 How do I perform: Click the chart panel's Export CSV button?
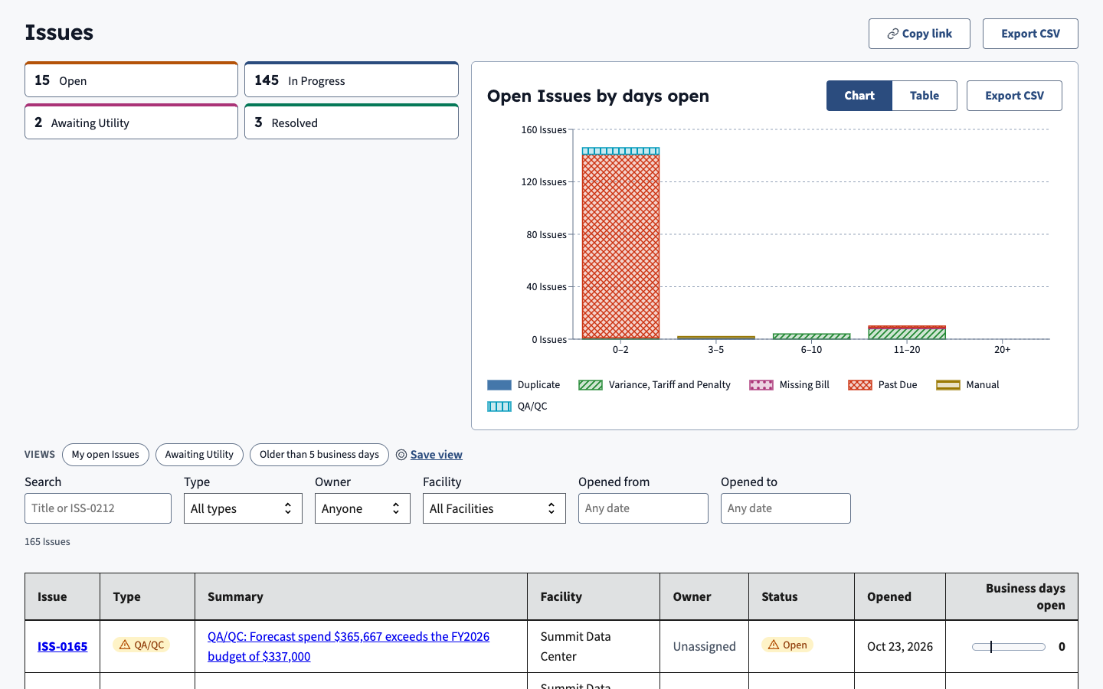(1014, 96)
